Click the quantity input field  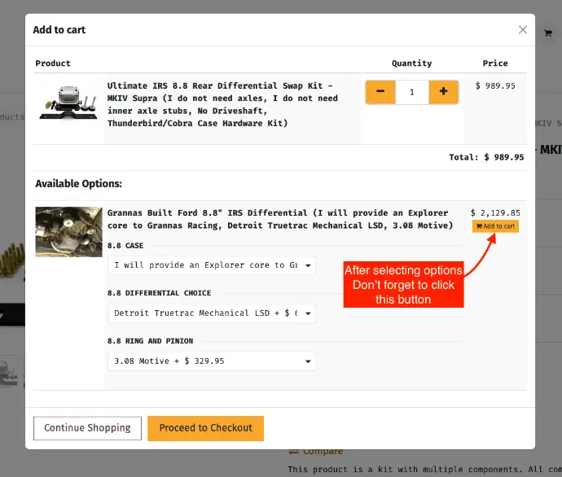(x=412, y=92)
